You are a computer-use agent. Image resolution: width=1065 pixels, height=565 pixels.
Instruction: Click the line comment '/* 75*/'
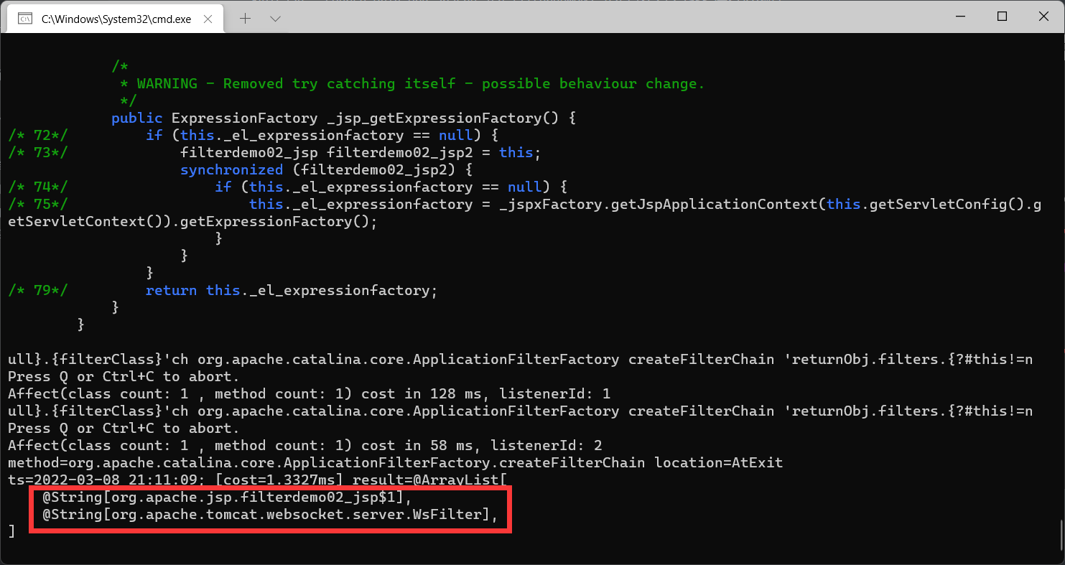[38, 205]
